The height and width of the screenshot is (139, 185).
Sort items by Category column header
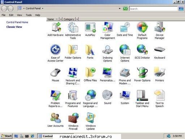69,19
